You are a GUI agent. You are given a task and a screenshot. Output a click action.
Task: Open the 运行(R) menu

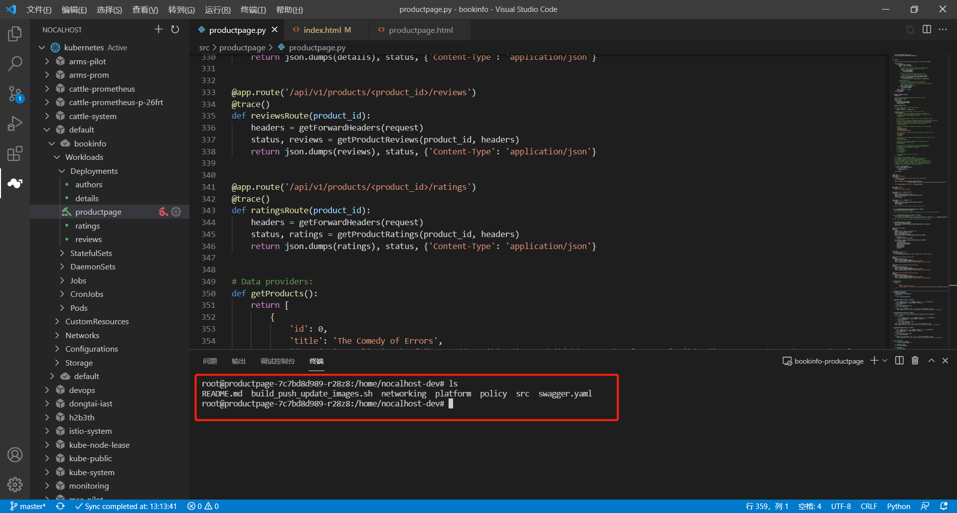click(218, 9)
